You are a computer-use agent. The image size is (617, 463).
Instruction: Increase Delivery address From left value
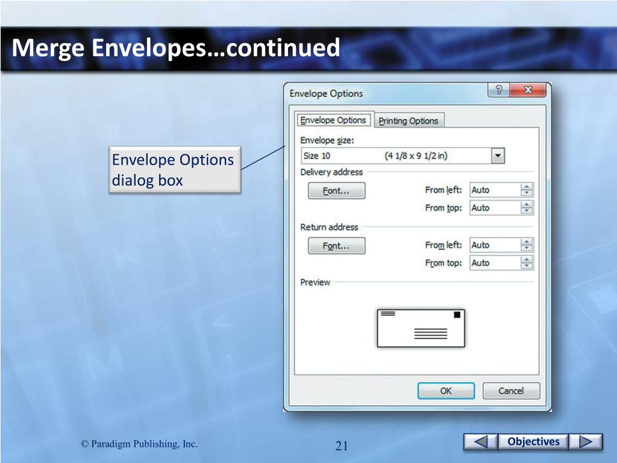(527, 187)
